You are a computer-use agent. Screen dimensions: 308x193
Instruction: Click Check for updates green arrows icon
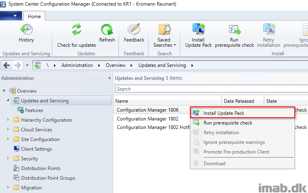tap(77, 29)
